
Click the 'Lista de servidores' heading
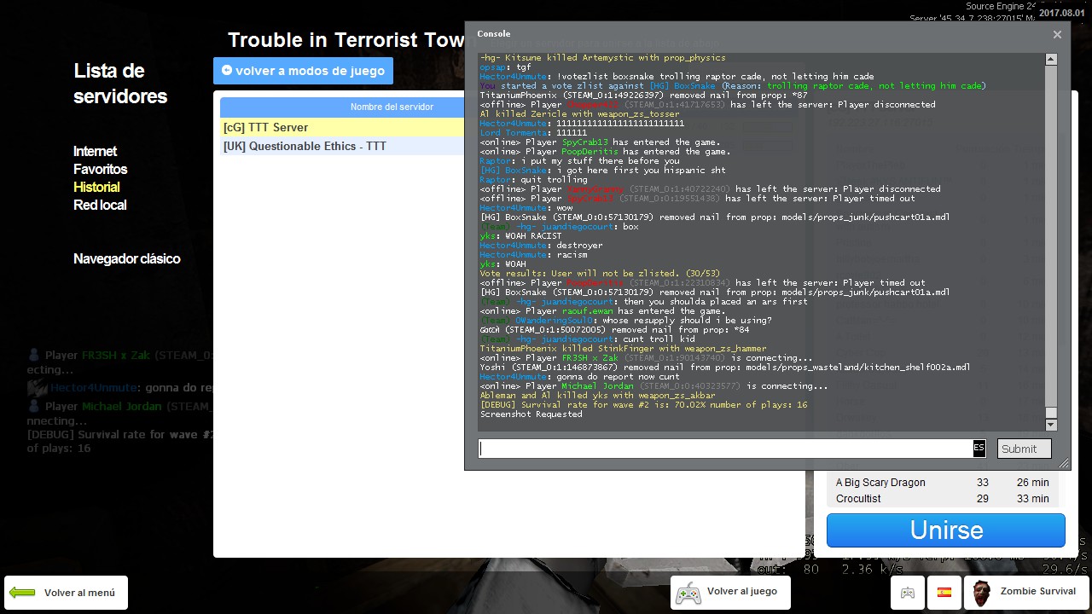coord(120,84)
